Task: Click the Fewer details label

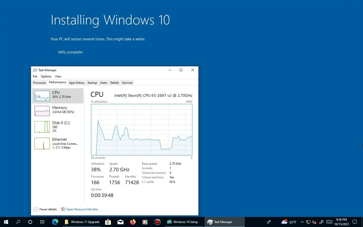Action: click(48, 209)
